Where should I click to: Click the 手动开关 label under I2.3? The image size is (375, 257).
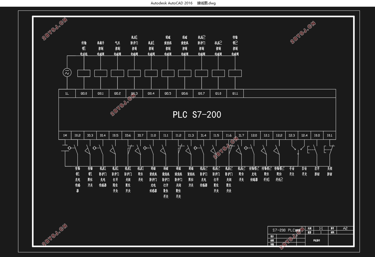pos(292,171)
